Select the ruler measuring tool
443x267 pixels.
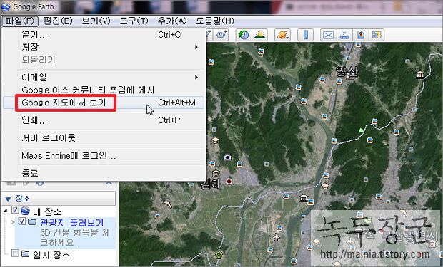(x=305, y=35)
